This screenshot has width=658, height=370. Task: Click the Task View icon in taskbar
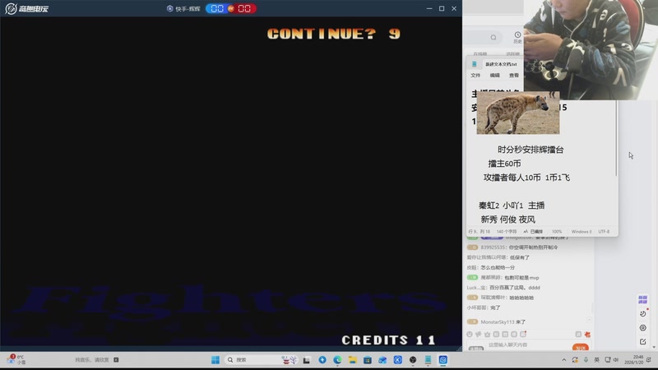(x=306, y=360)
